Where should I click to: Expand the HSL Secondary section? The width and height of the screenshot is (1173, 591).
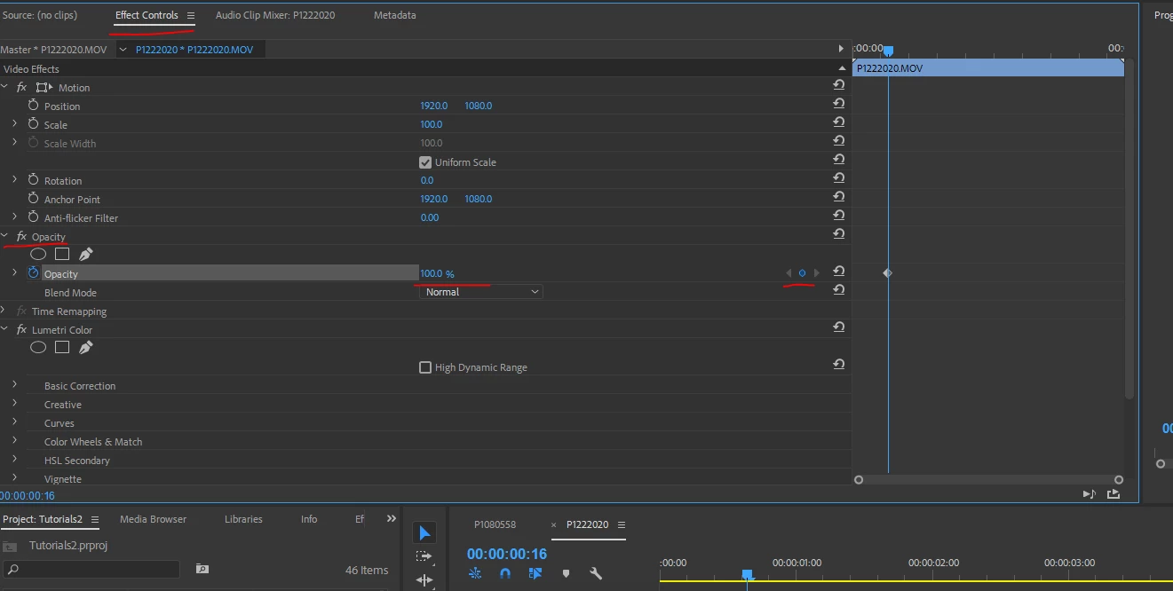point(14,459)
